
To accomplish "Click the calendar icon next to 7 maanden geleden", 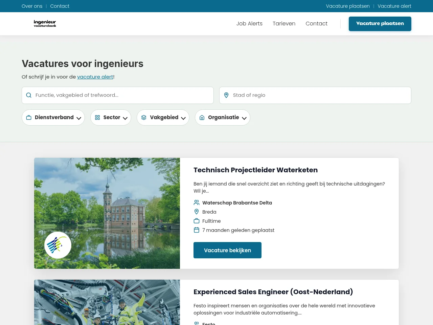I will click(197, 230).
